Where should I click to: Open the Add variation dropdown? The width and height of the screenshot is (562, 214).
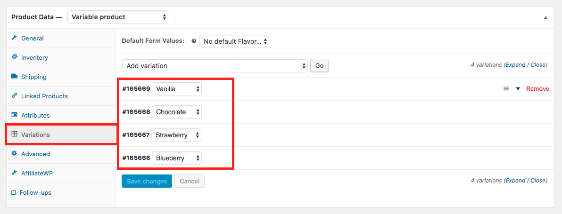pyautogui.click(x=215, y=66)
